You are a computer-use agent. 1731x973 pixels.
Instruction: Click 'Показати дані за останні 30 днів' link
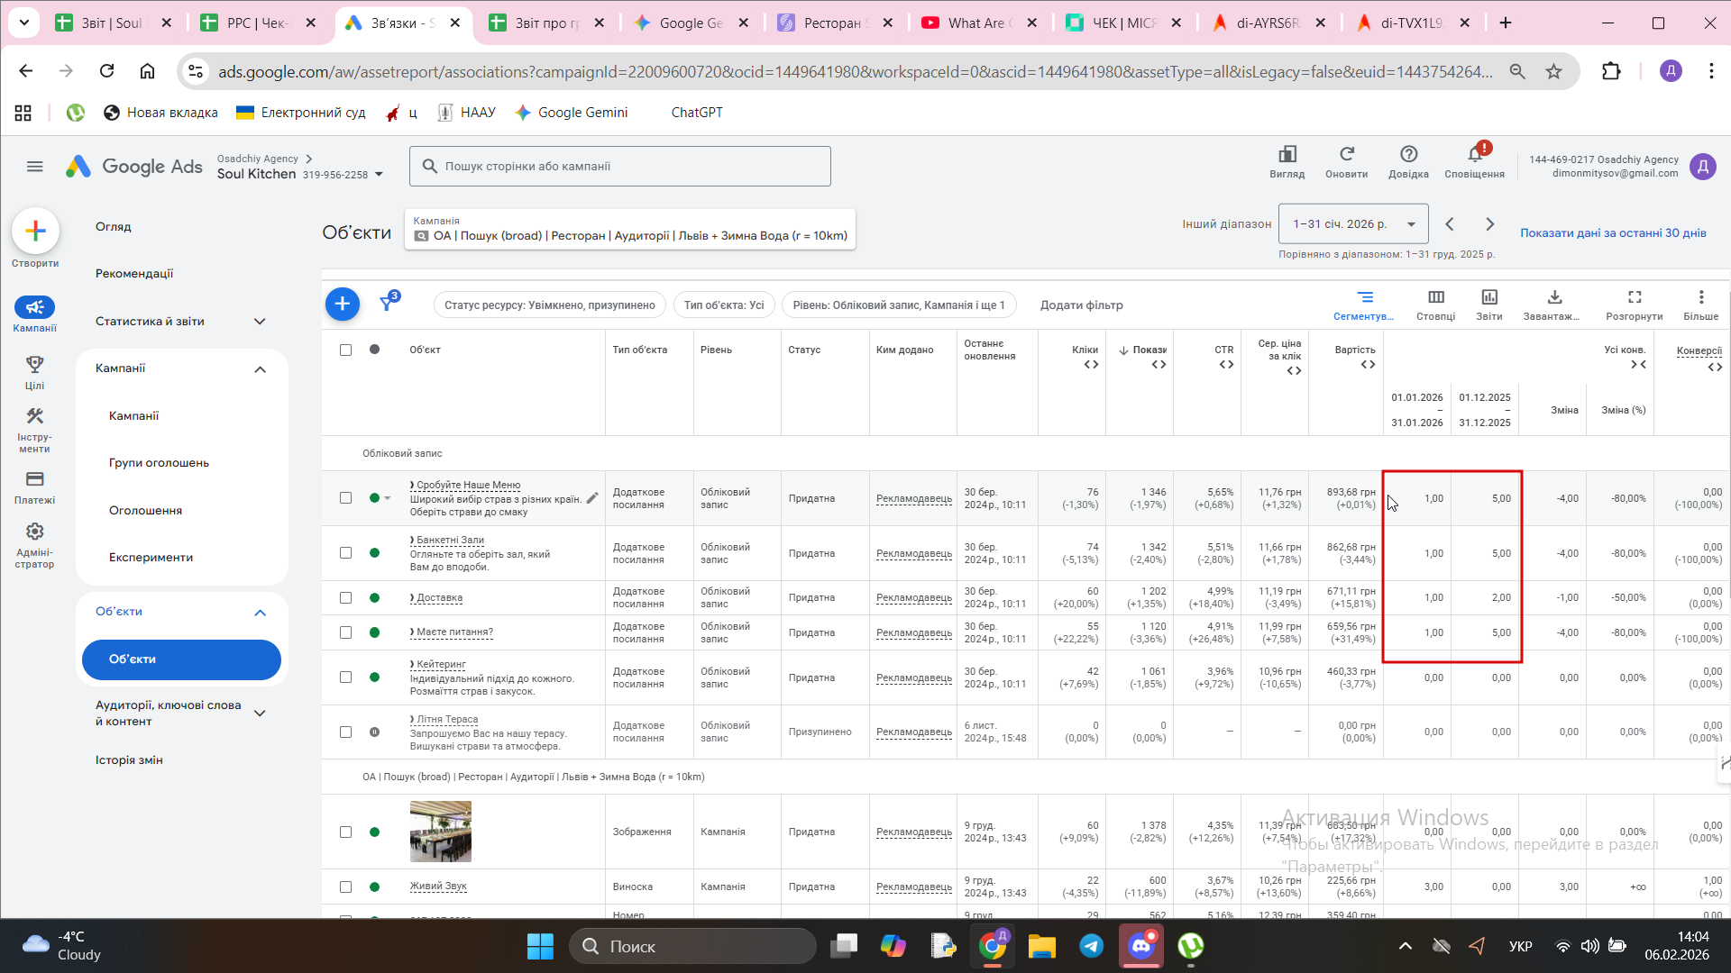click(x=1613, y=233)
